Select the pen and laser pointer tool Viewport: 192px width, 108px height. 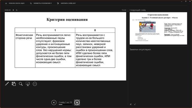tap(7, 84)
